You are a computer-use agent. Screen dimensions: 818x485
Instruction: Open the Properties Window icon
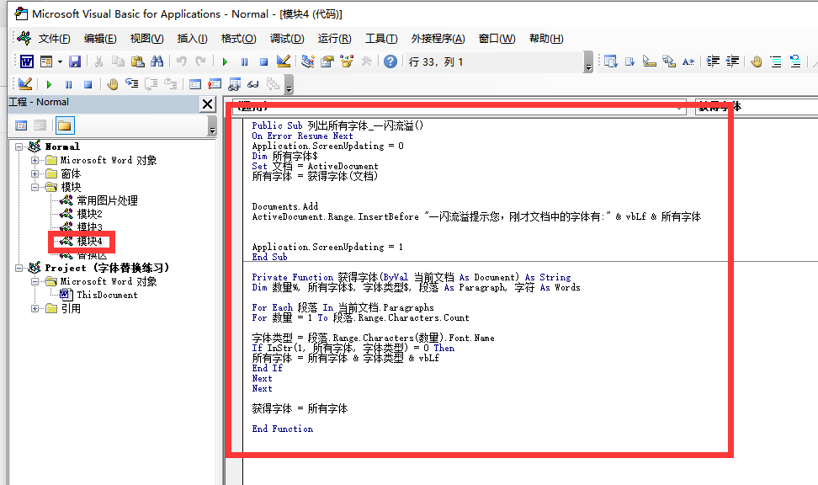pos(327,61)
